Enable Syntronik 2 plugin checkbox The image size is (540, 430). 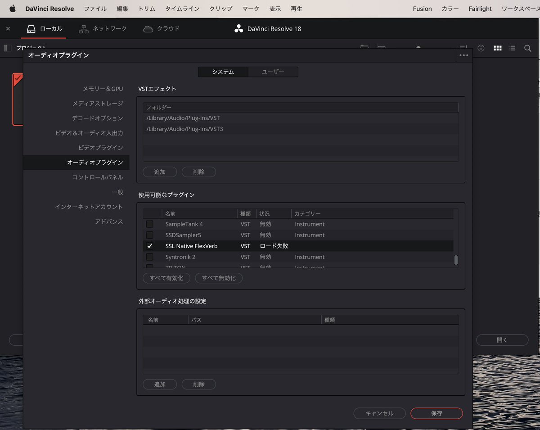(x=150, y=257)
